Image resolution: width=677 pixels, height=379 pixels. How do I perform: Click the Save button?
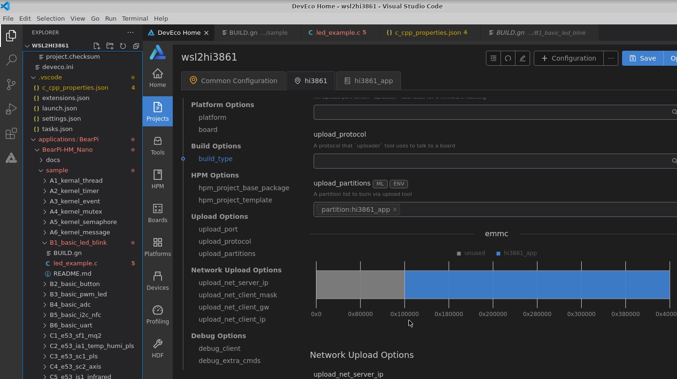pos(643,58)
